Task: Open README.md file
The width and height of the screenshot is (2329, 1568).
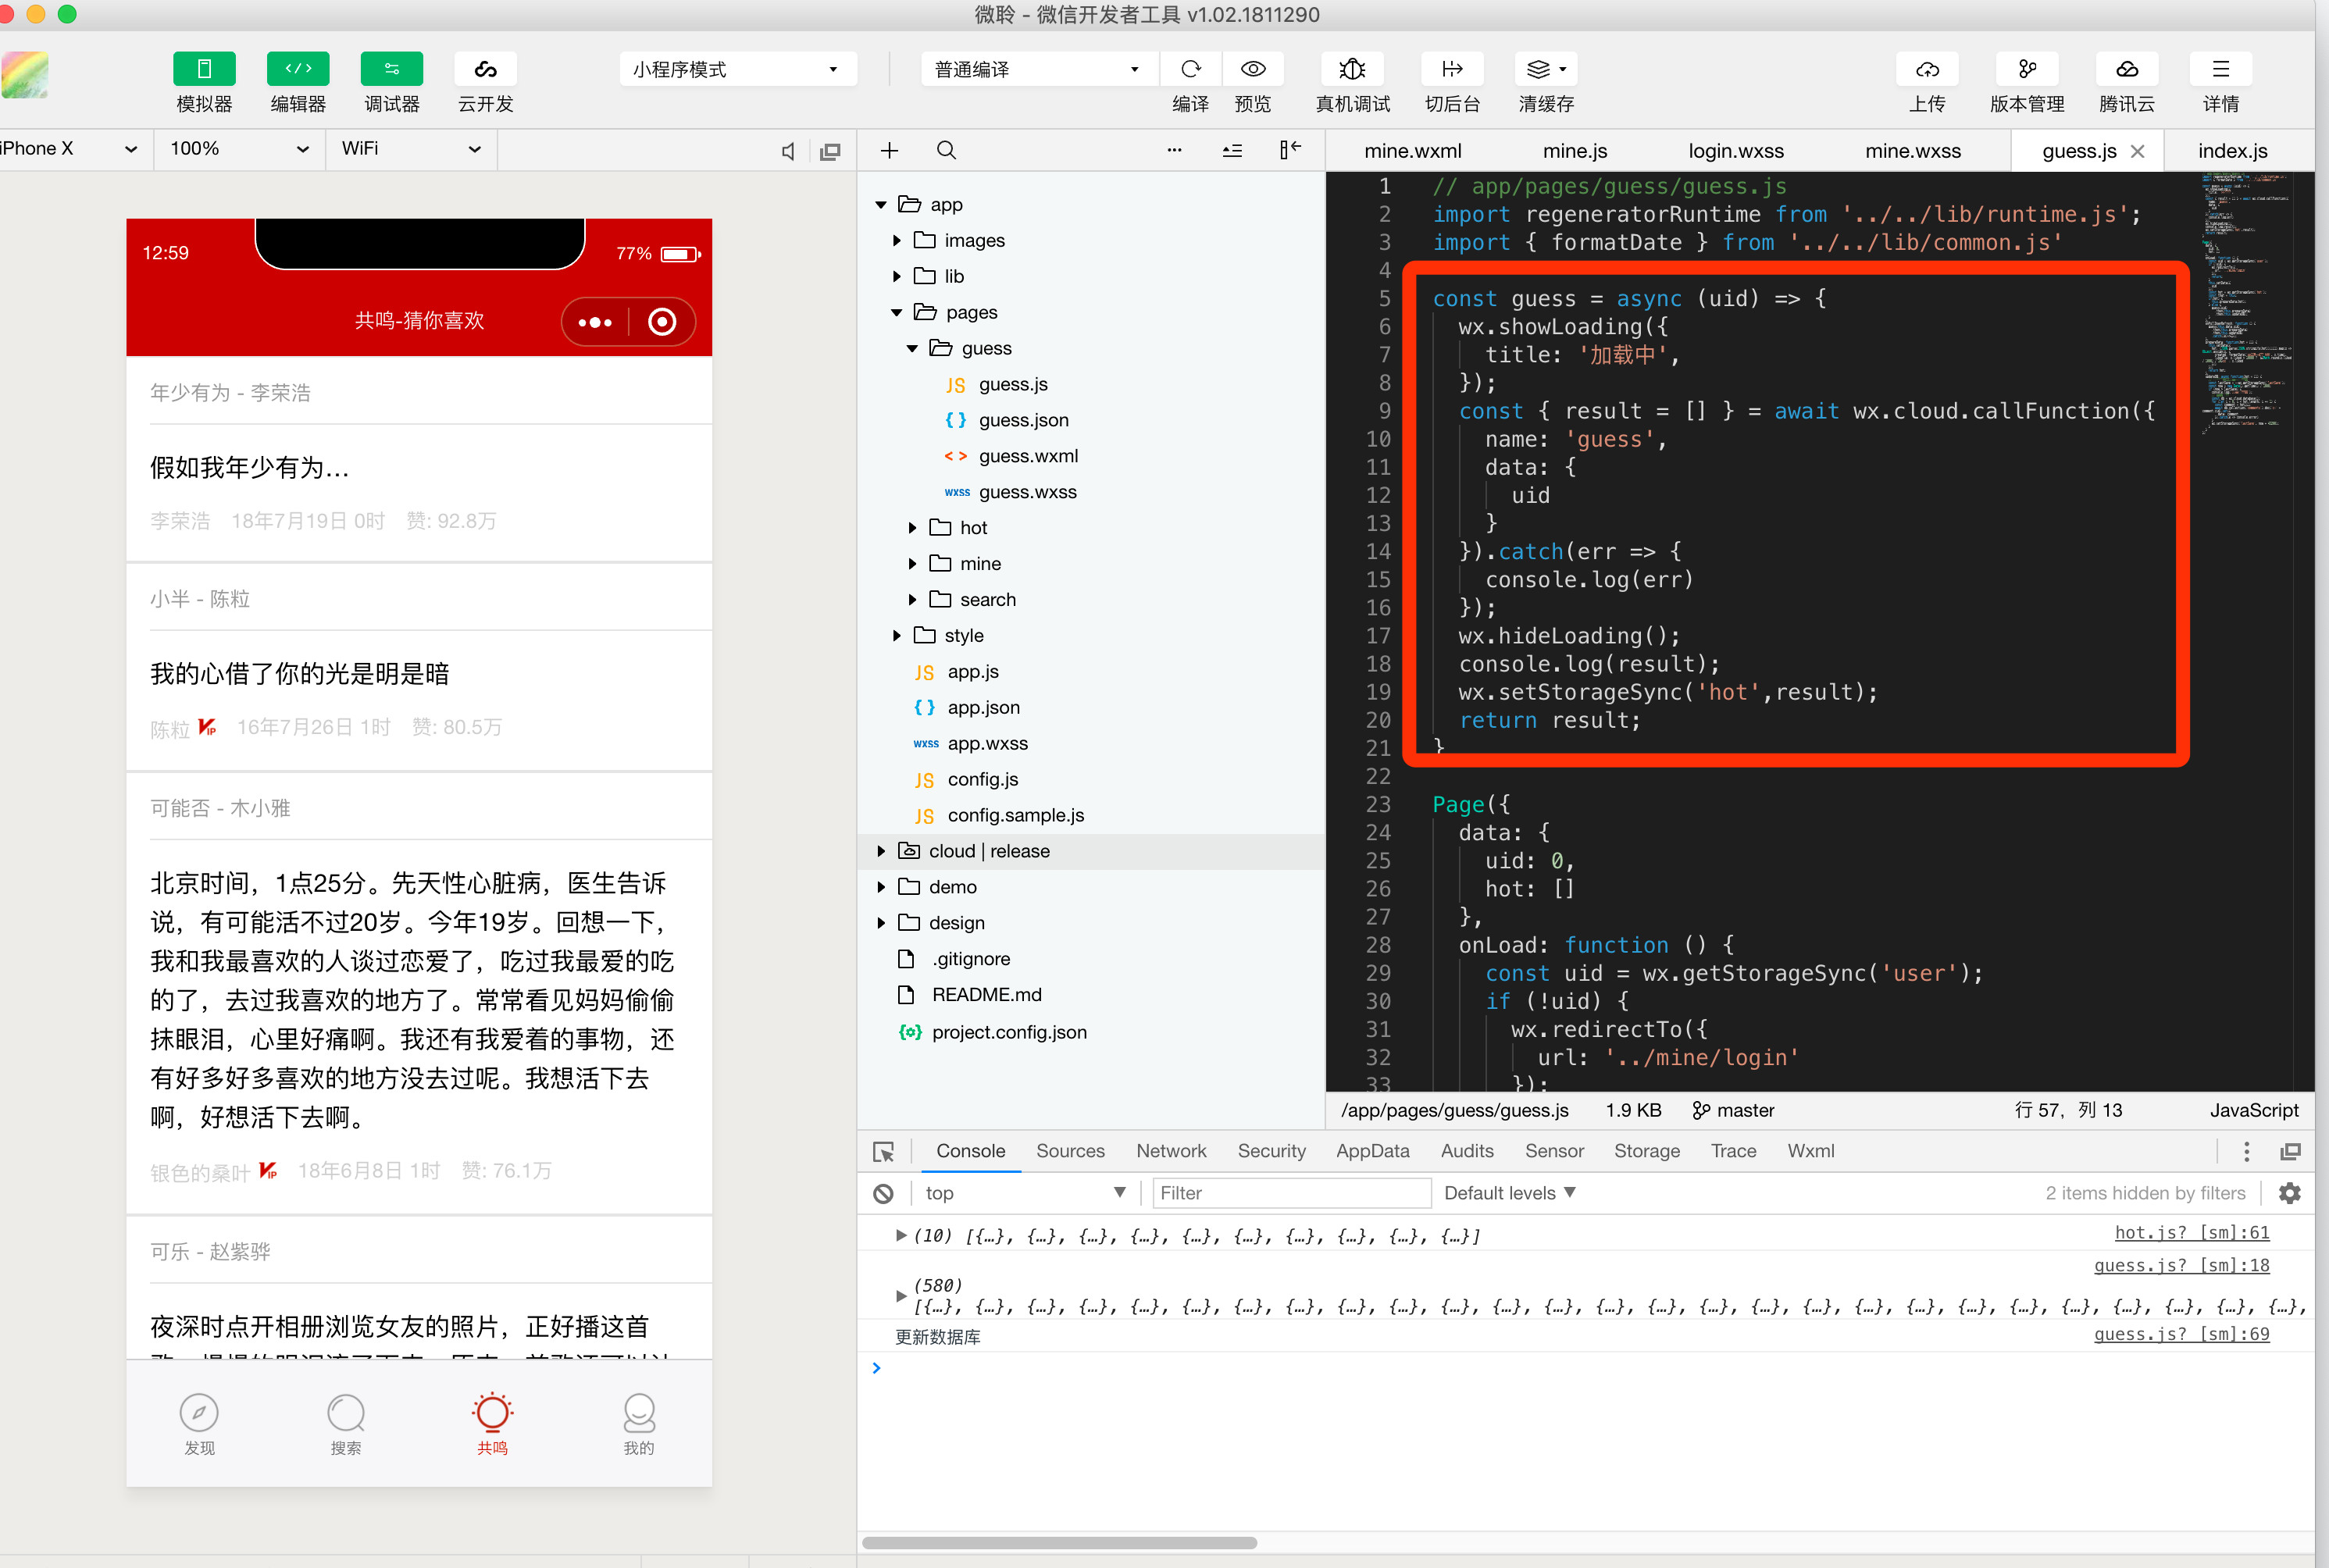Action: 986,995
